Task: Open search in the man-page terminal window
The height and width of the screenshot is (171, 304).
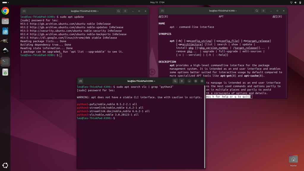Action: (x=256, y=11)
